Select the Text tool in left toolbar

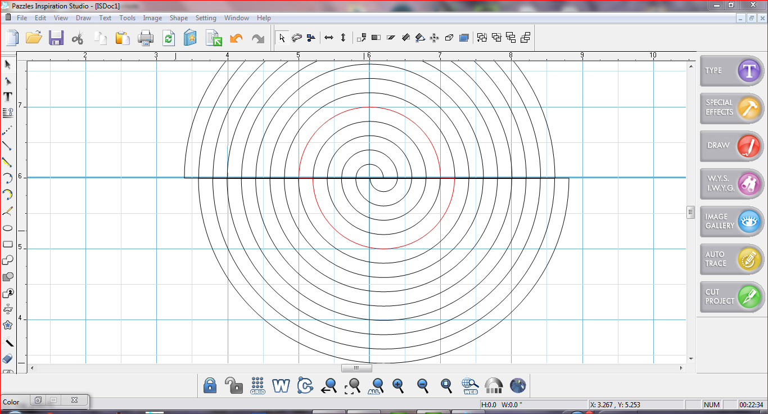coord(8,97)
